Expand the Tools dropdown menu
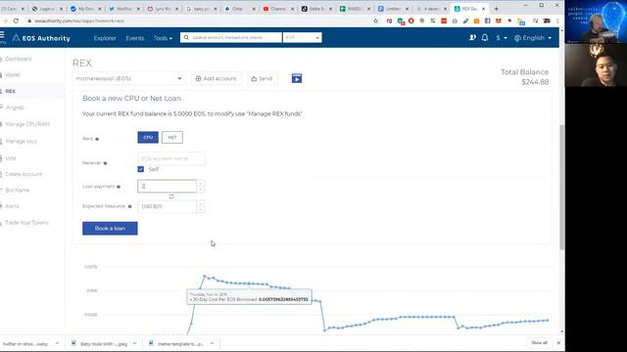The height and width of the screenshot is (352, 627). pos(163,38)
